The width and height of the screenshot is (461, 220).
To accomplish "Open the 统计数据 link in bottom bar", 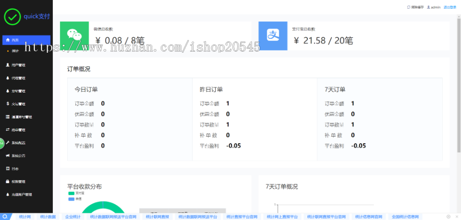I will pos(47,217).
